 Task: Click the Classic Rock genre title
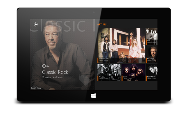(x=55, y=72)
